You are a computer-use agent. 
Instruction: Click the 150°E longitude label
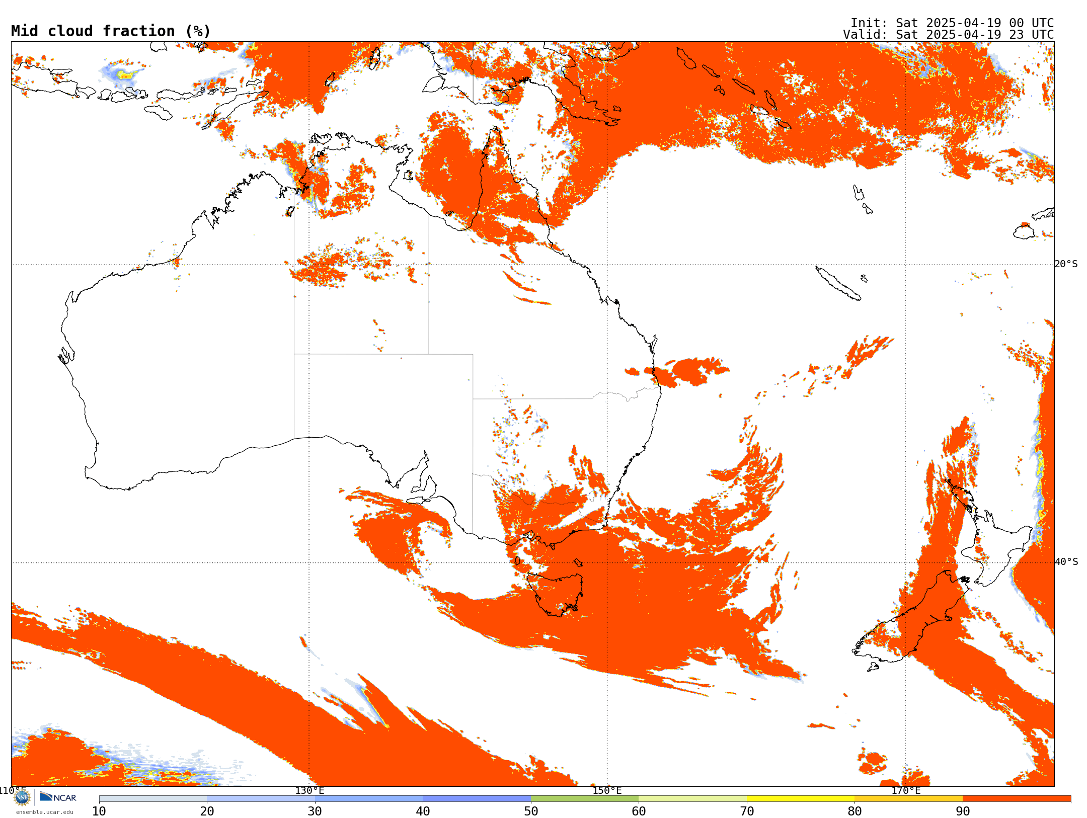point(607,790)
